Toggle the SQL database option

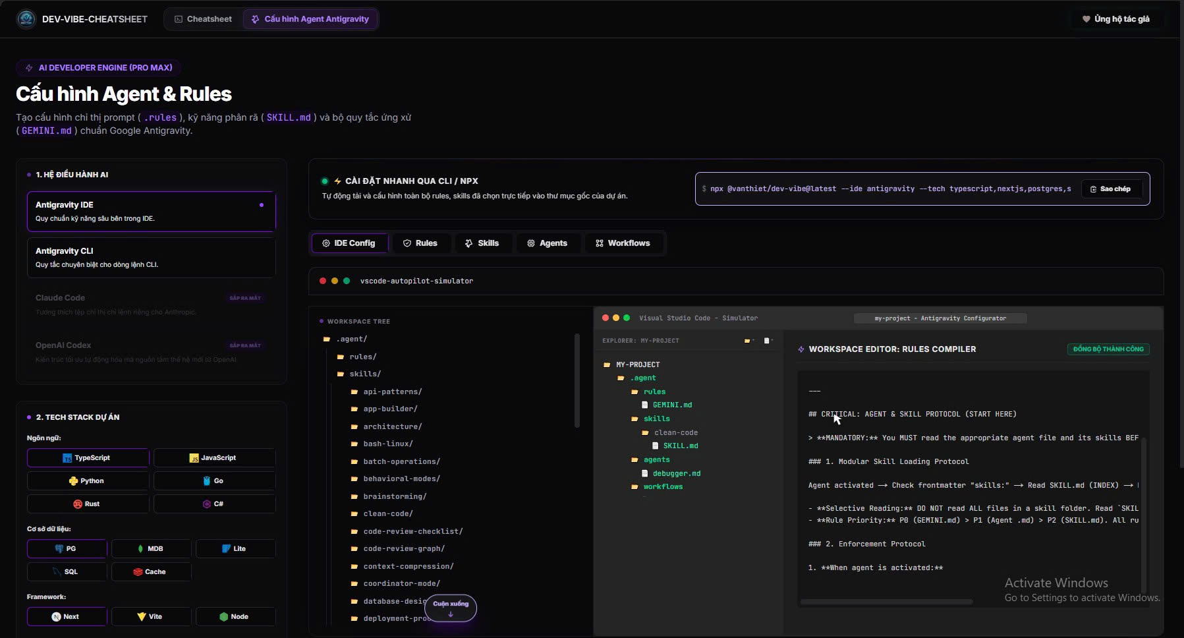[67, 572]
